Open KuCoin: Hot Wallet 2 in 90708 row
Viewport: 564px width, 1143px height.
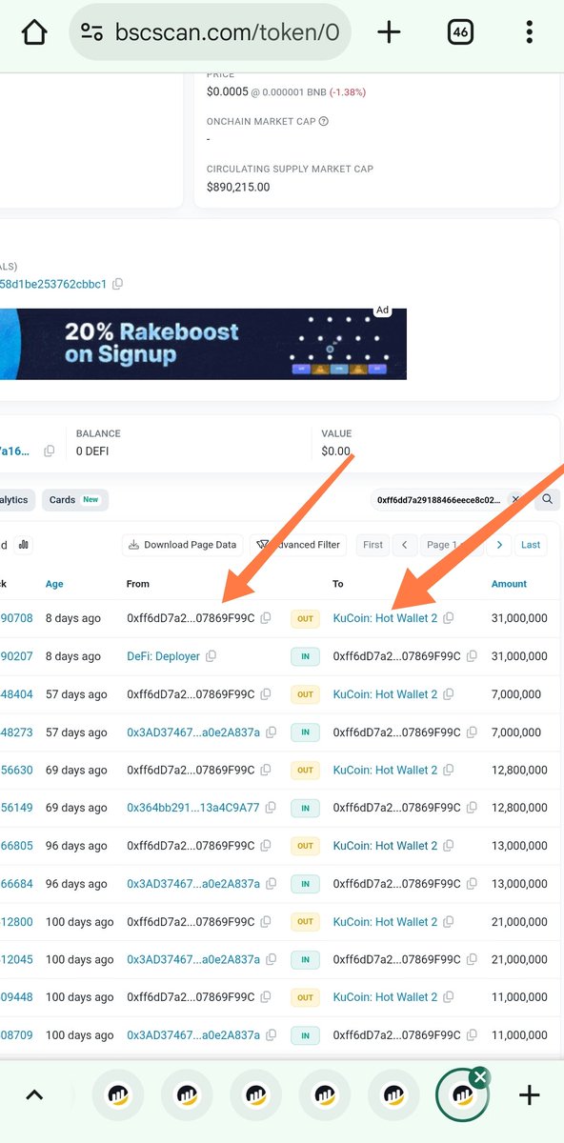385,618
